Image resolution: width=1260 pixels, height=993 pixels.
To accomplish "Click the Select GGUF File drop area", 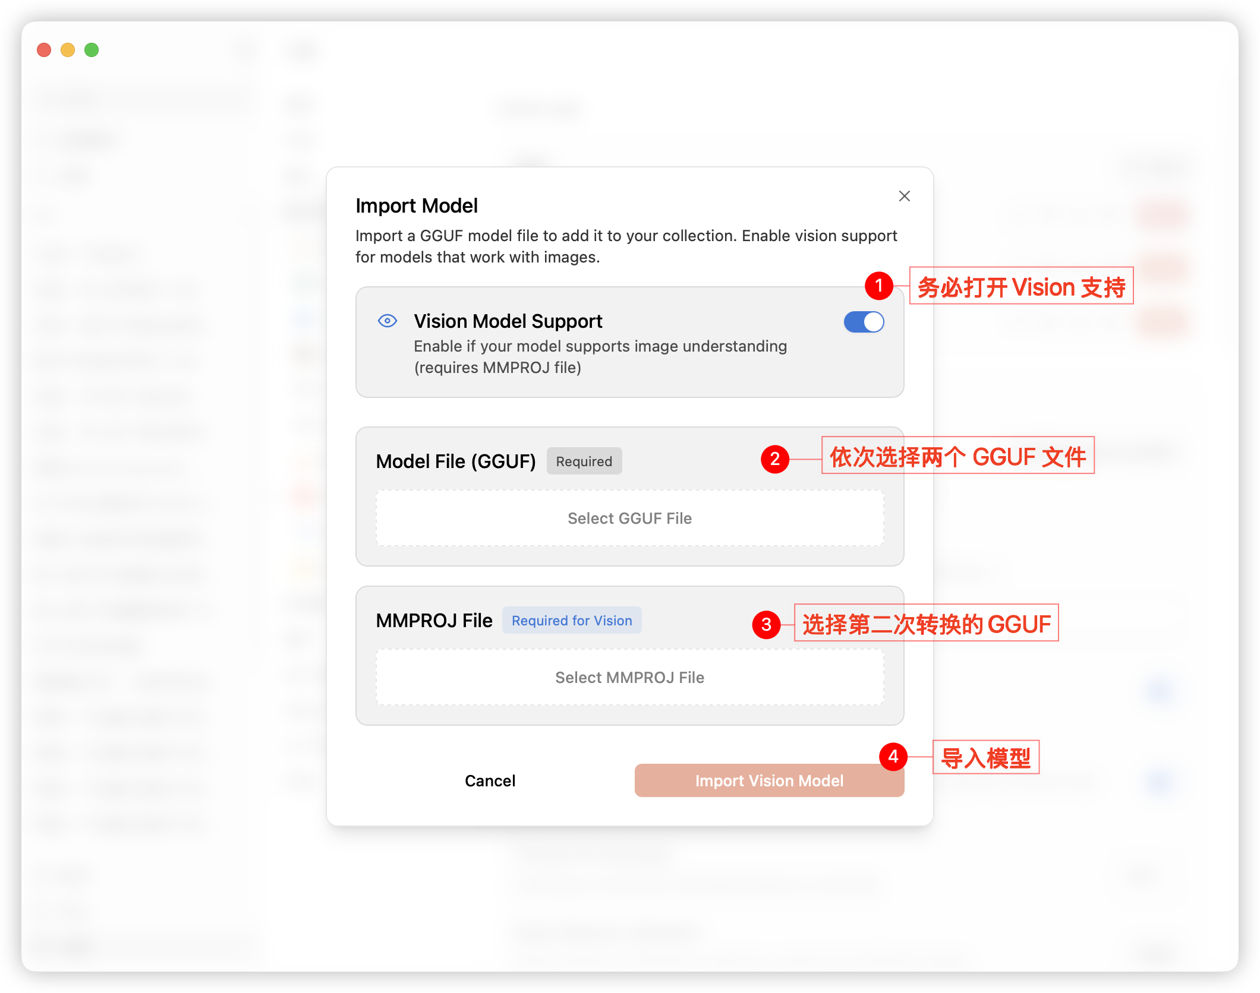I will pos(629,518).
